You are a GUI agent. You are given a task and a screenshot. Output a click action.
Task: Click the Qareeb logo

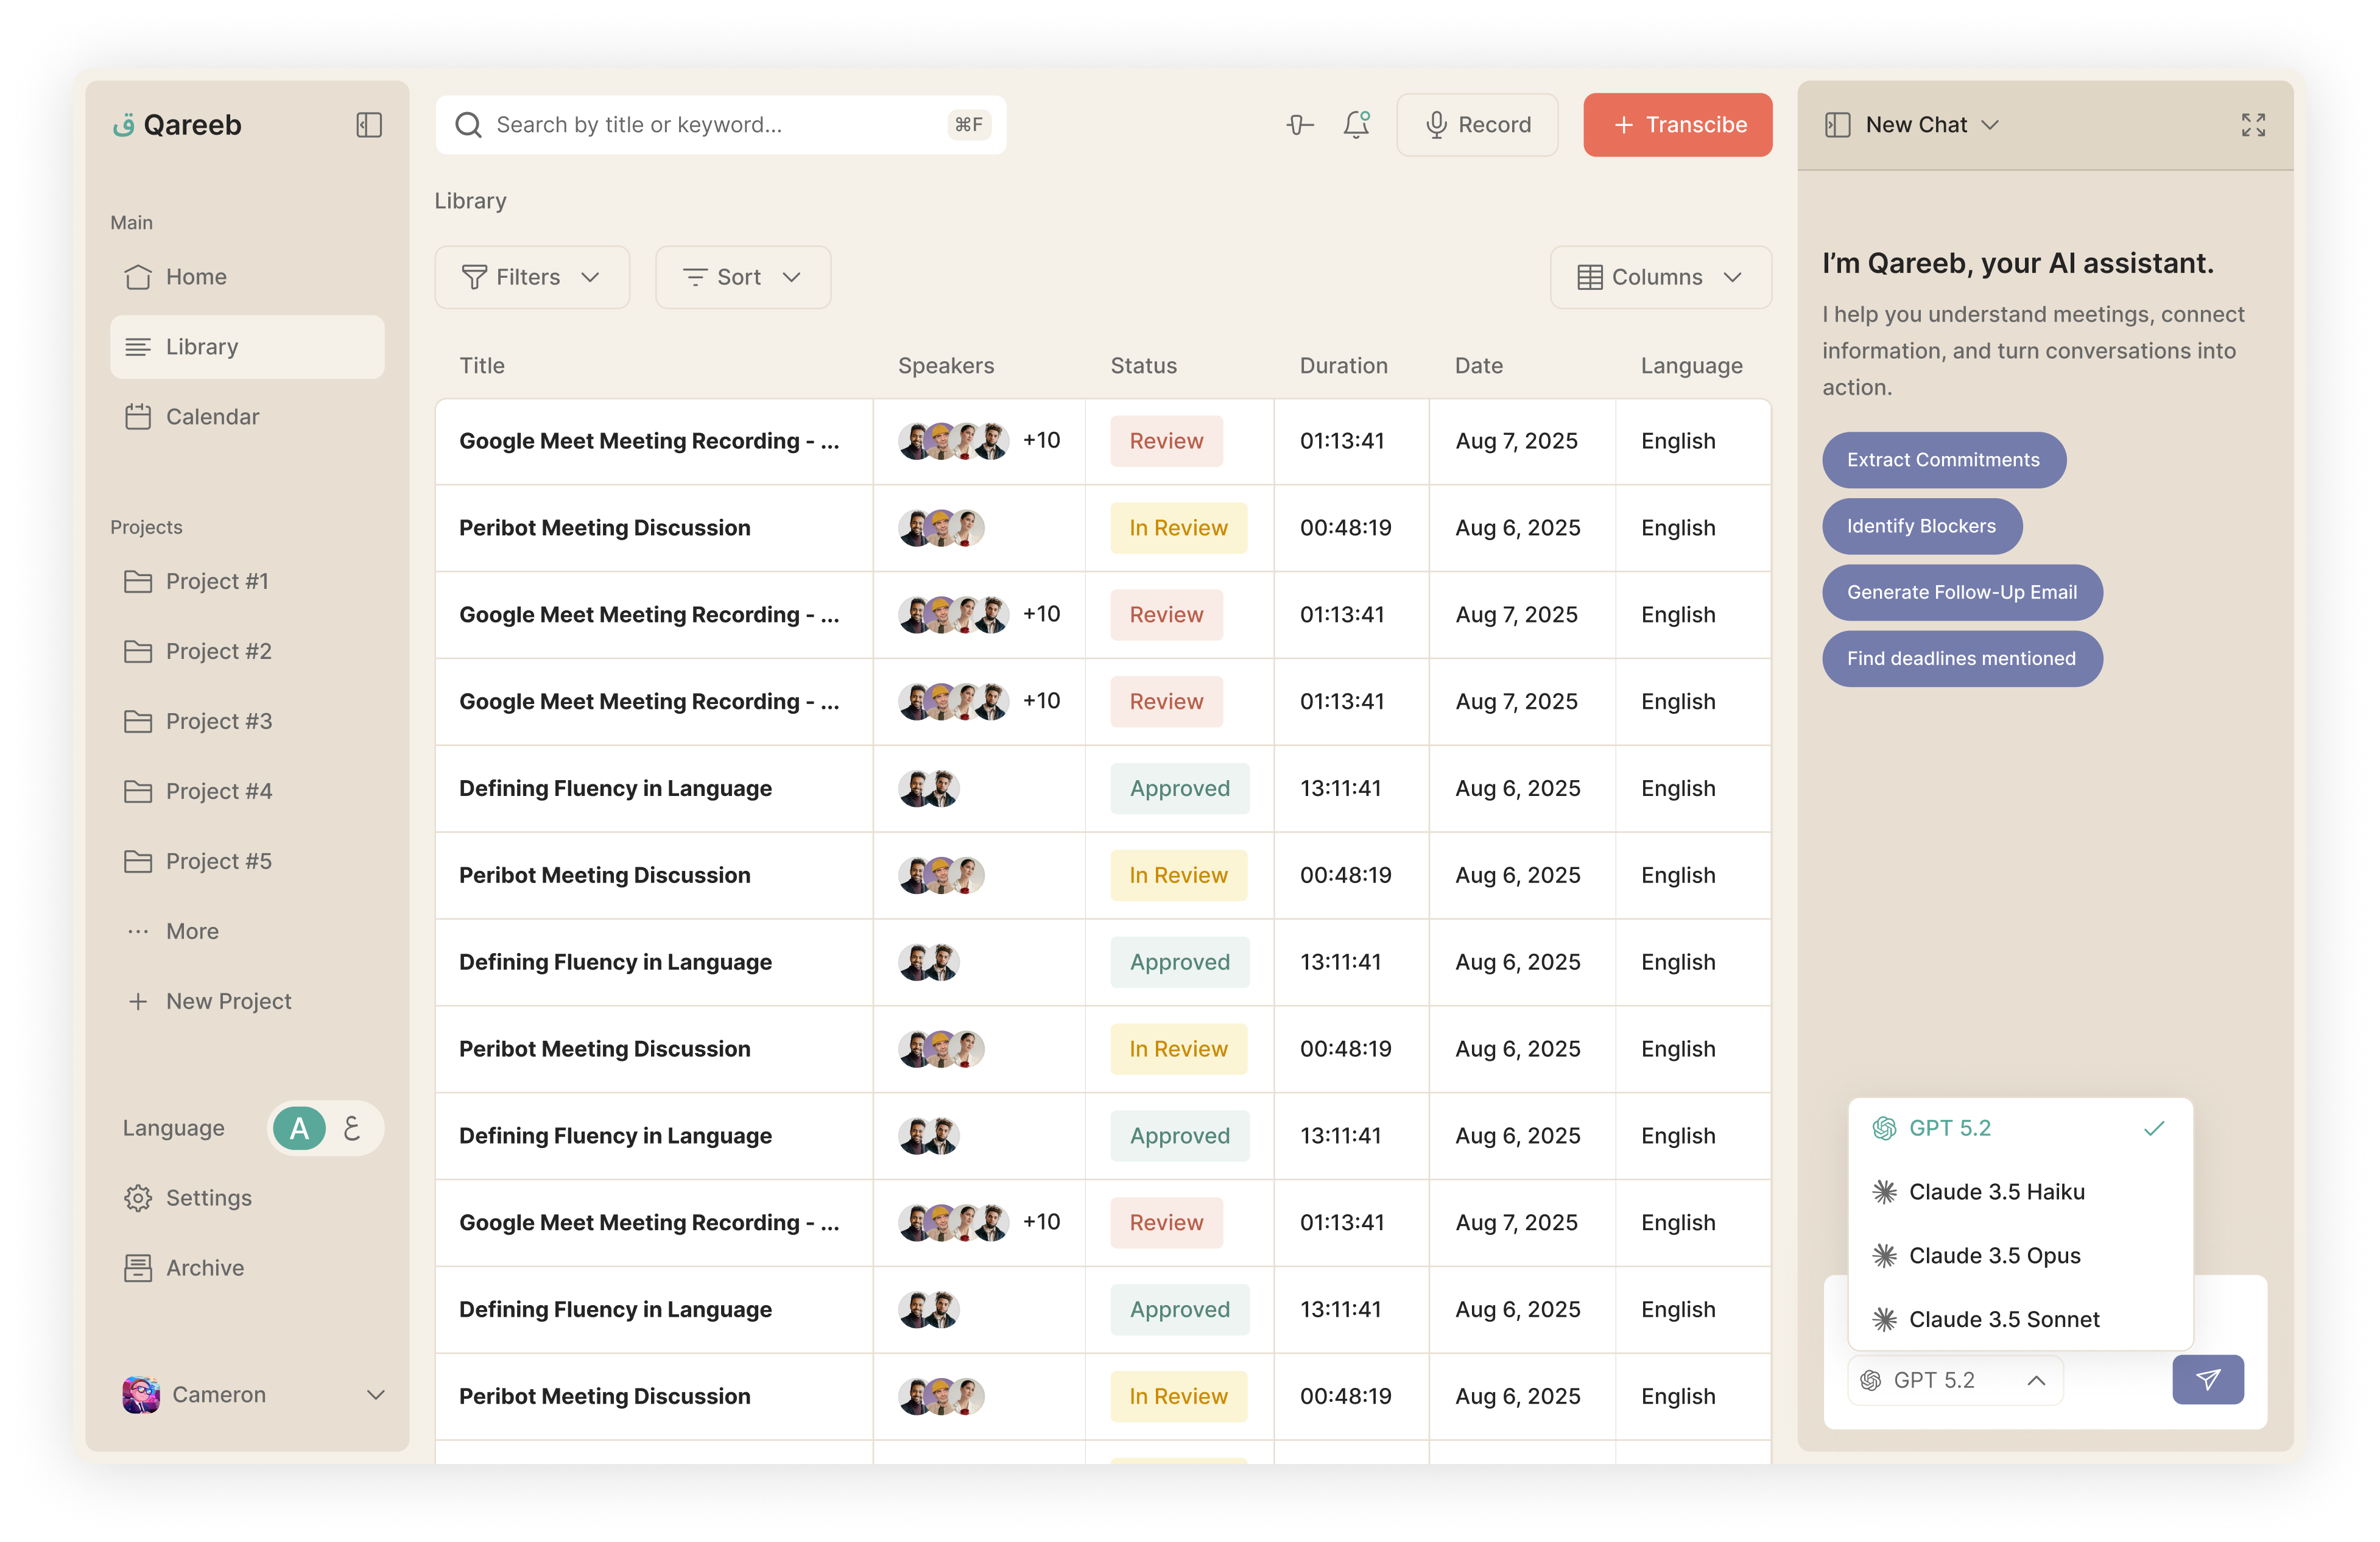click(x=178, y=125)
